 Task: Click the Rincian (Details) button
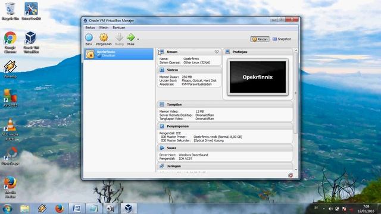pyautogui.click(x=260, y=39)
